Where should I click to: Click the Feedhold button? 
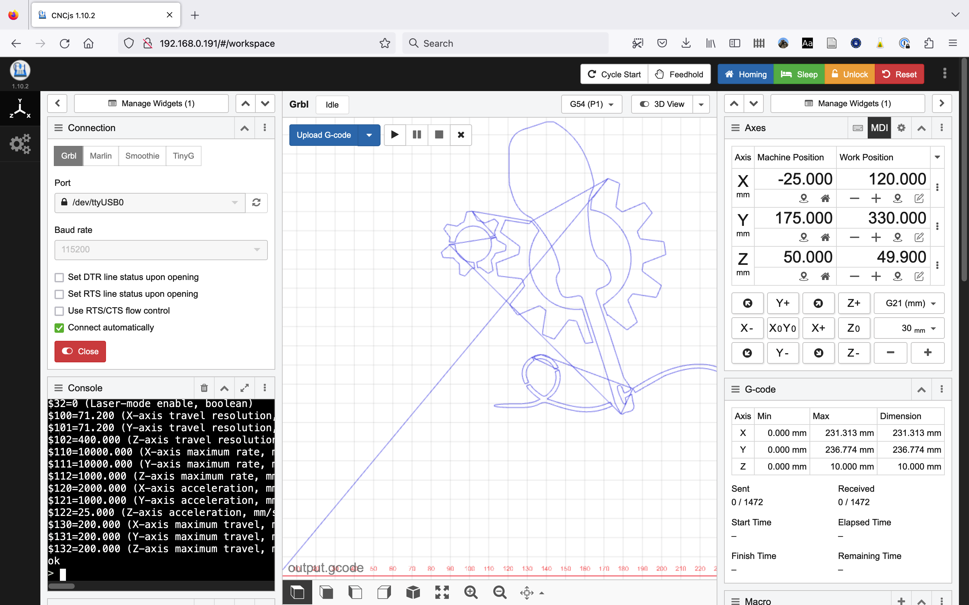[x=679, y=74]
